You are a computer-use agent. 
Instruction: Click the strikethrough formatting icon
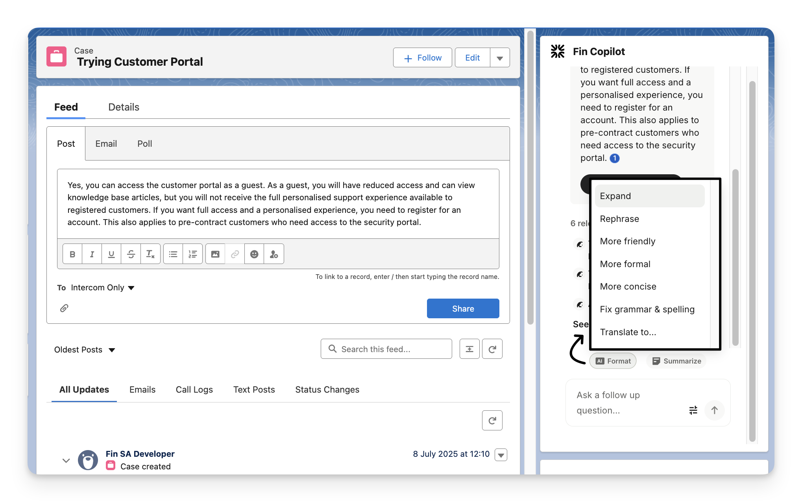(131, 254)
